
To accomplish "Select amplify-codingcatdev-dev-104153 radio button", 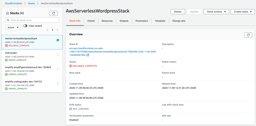I will click(x=58, y=83).
